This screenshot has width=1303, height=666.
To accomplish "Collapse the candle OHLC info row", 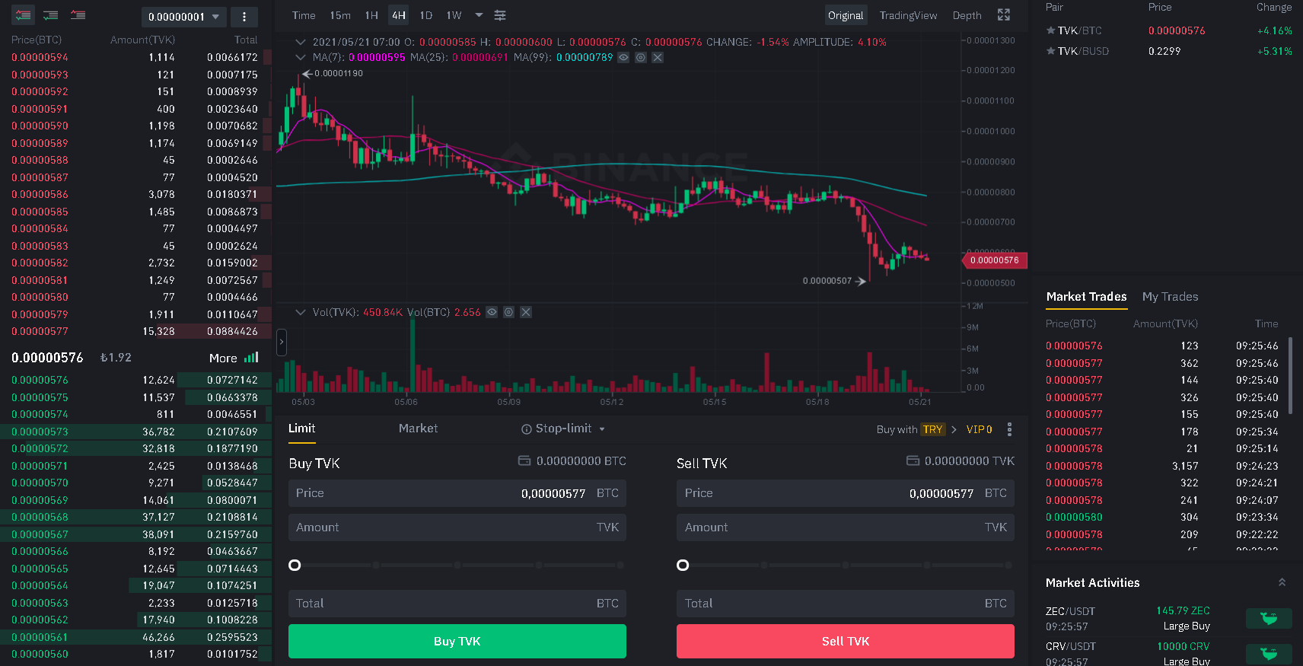I will click(301, 42).
